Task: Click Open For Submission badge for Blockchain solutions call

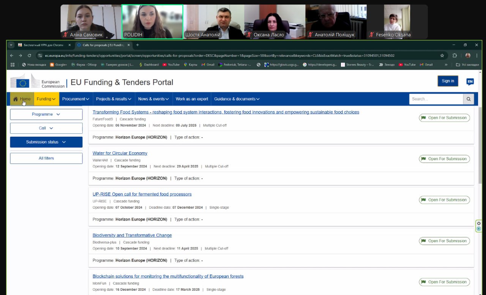Action: 444,282
